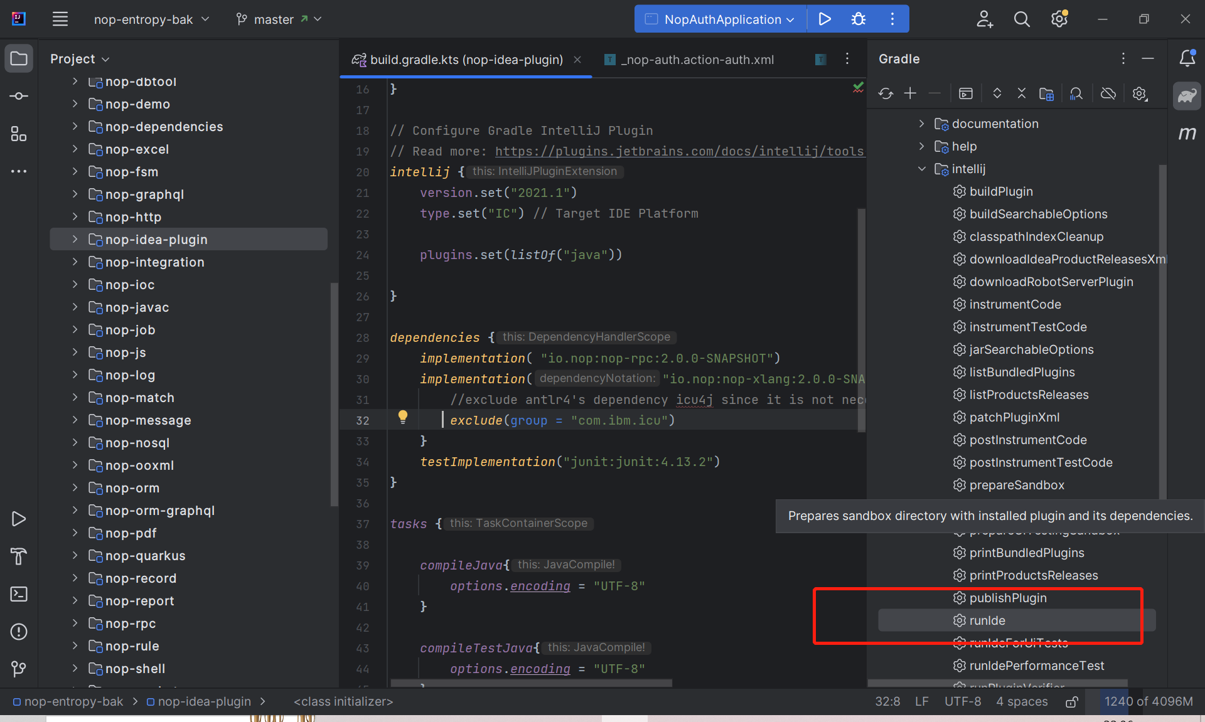The width and height of the screenshot is (1205, 722).
Task: Expand the nop-demo folder
Action: pos(75,104)
